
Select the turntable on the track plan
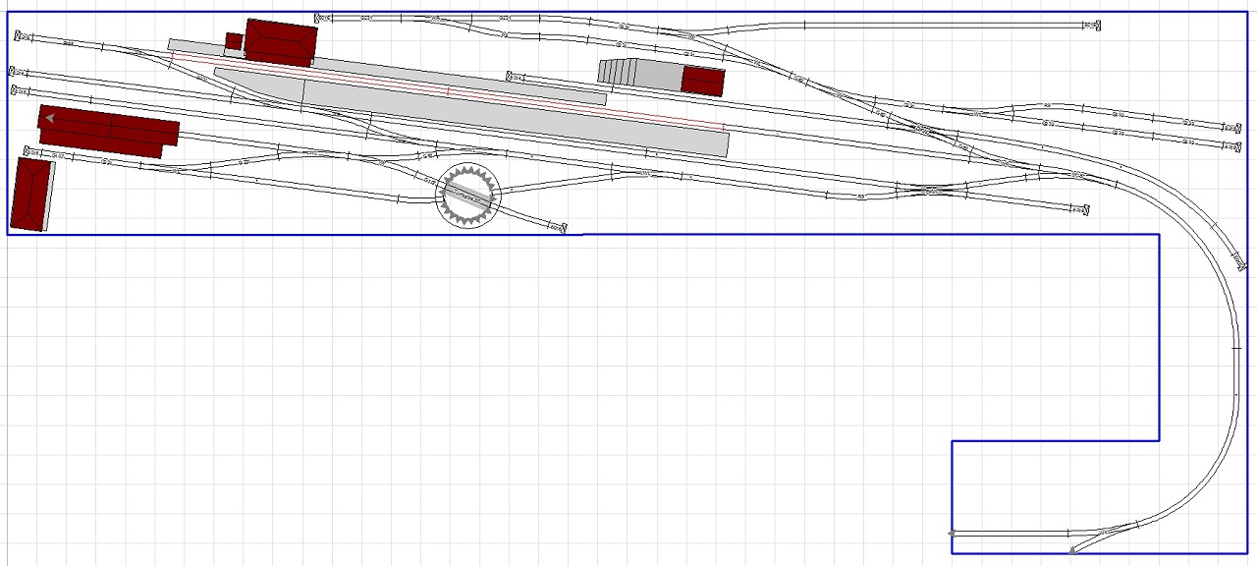[468, 198]
